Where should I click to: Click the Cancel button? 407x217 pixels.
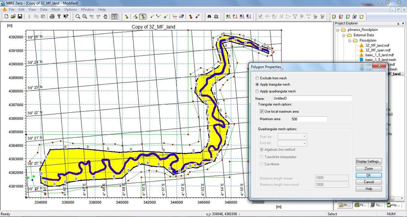[368, 182]
